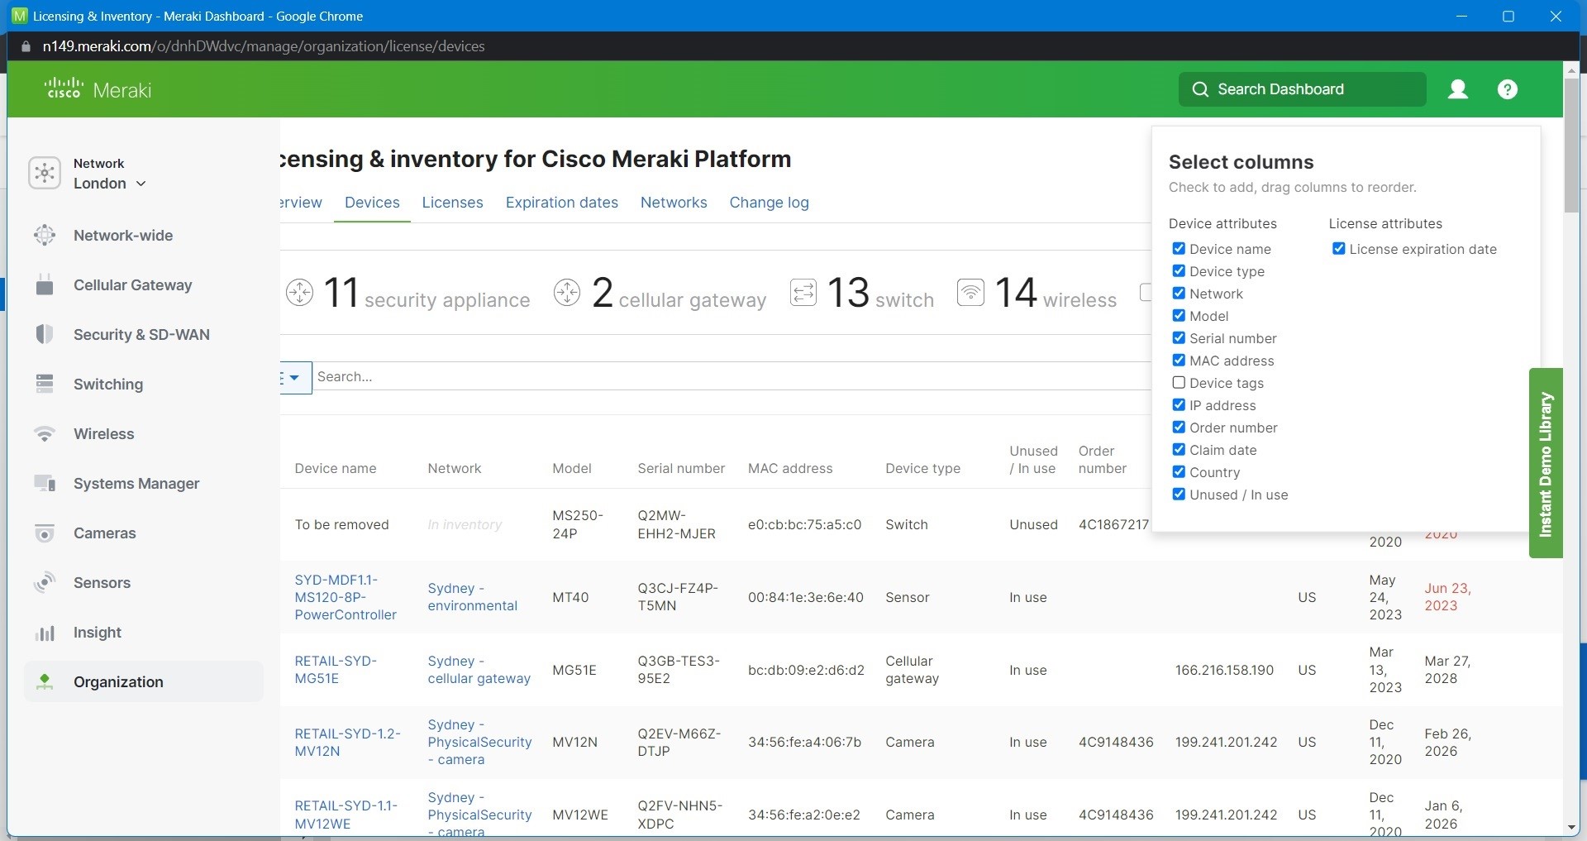Open the Expiration dates tab

coord(561,203)
